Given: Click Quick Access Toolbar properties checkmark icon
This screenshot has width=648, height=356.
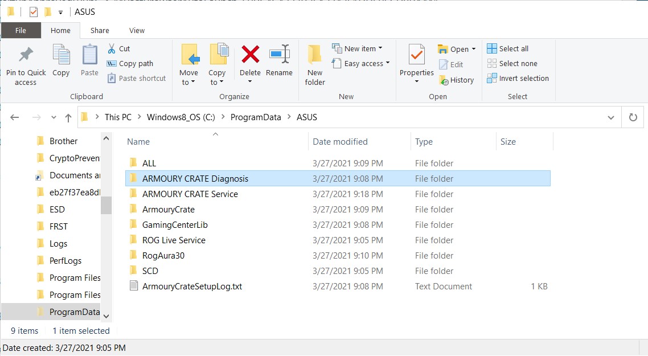Looking at the screenshot, I should (34, 12).
